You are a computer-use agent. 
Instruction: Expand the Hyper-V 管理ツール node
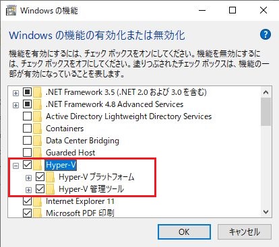coord(28,190)
